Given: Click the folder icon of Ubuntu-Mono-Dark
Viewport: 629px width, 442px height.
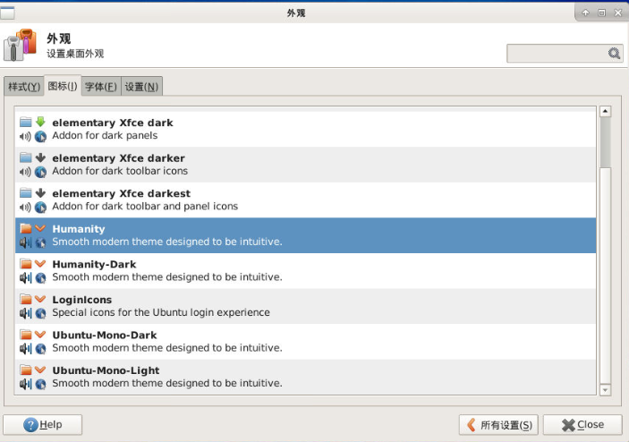Looking at the screenshot, I should pos(26,335).
